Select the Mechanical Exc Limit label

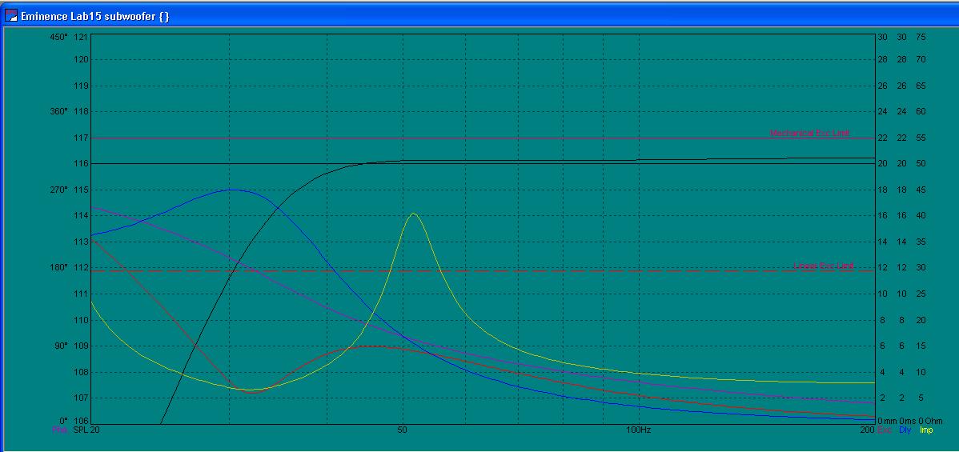click(x=809, y=133)
